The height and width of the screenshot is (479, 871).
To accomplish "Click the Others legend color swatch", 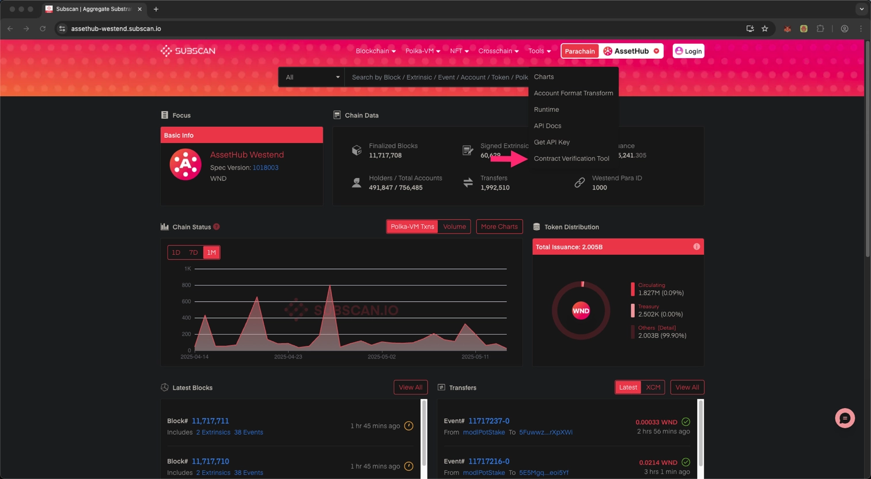I will (633, 331).
